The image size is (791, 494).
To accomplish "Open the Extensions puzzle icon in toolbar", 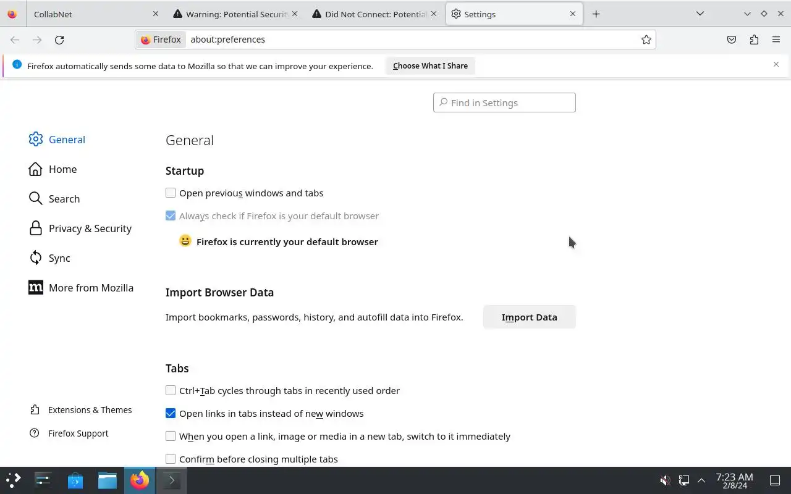I will click(x=754, y=40).
